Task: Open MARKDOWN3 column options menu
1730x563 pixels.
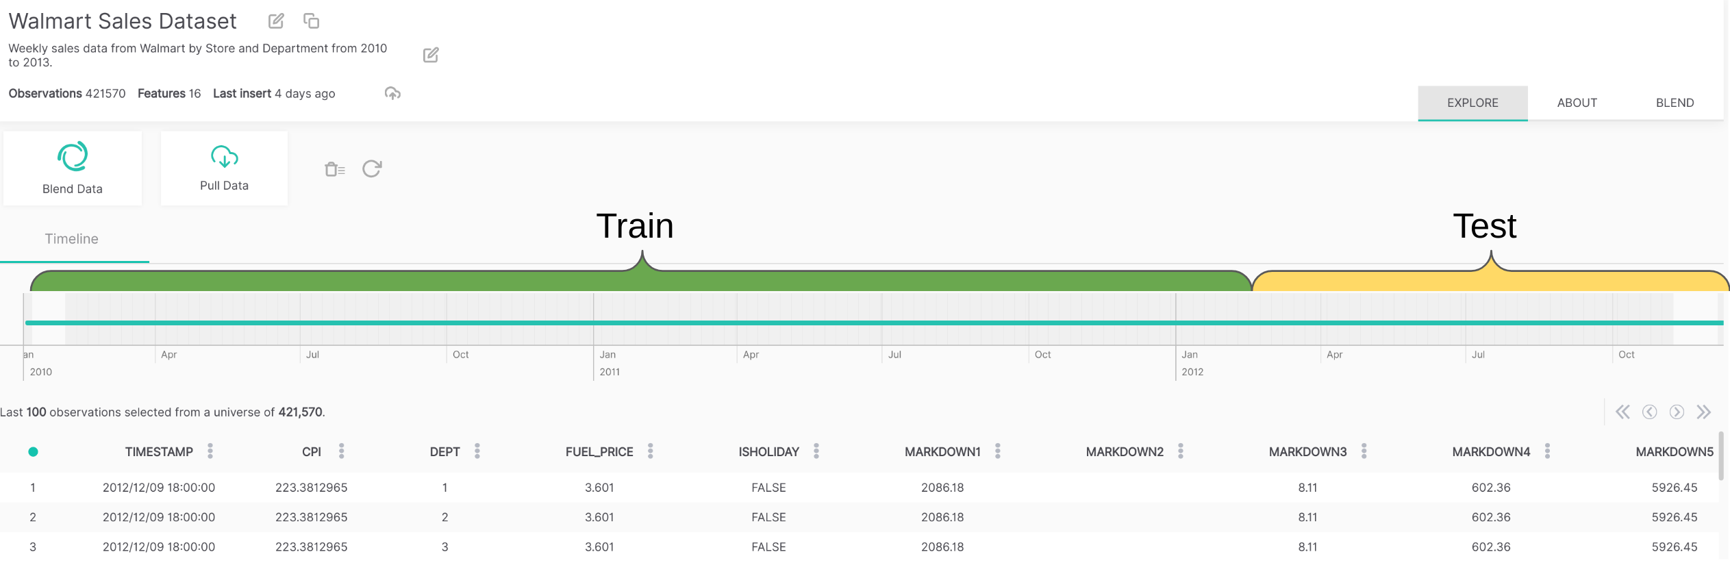Action: (1364, 451)
